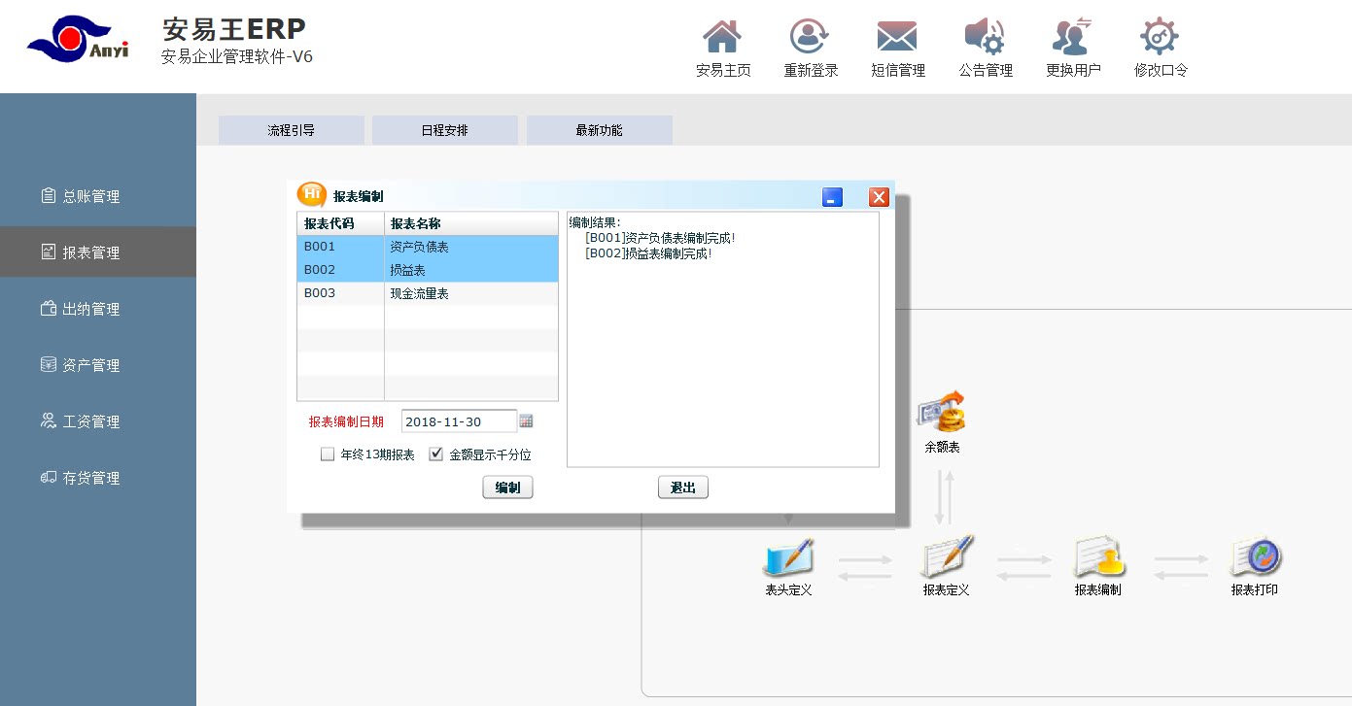Open the 报表打印 report print icon
This screenshot has height=706, width=1352.
coord(1255,556)
